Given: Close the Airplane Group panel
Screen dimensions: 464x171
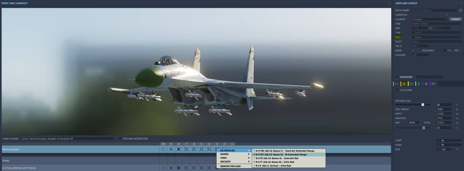Looking at the screenshot, I should point(461,3).
